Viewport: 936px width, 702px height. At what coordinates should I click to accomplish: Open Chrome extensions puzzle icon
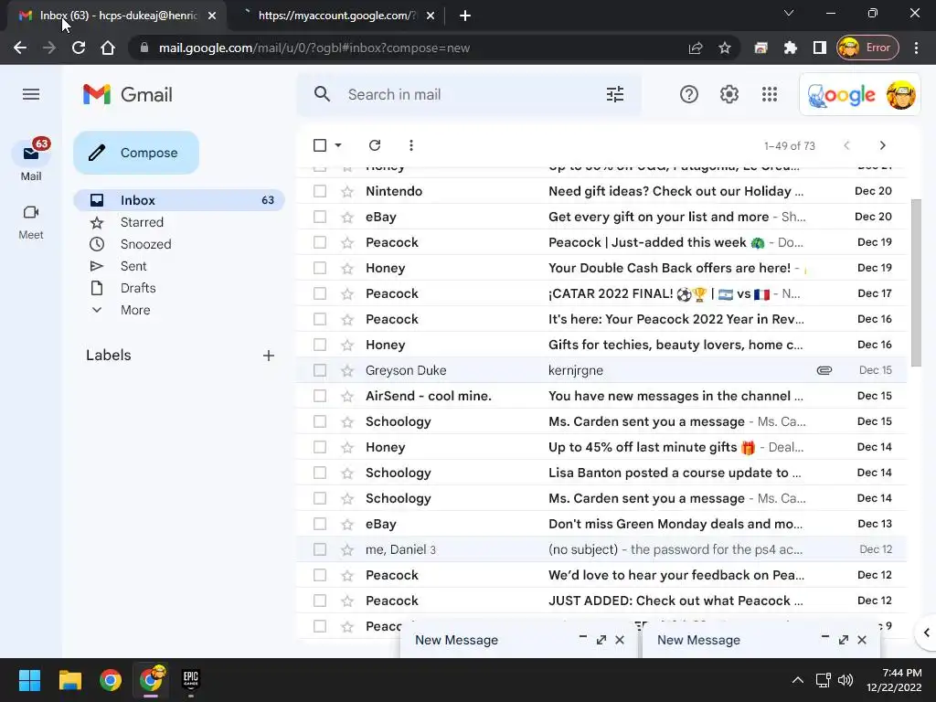791,48
